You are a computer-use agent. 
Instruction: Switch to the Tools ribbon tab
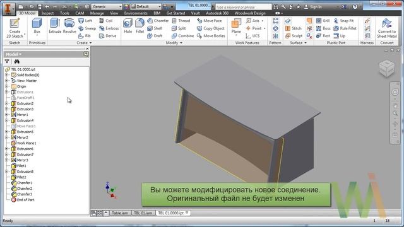click(x=64, y=13)
